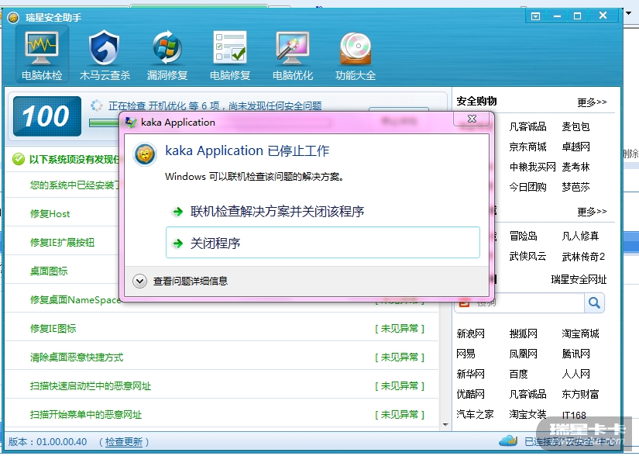
Task: Open the 凤凰网 link
Action: [524, 354]
